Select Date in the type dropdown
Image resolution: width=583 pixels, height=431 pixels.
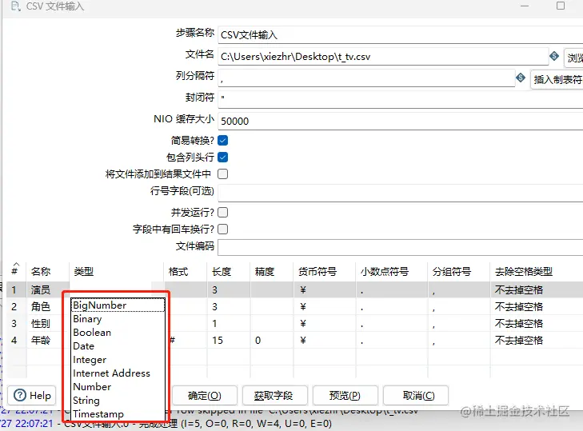click(118, 346)
